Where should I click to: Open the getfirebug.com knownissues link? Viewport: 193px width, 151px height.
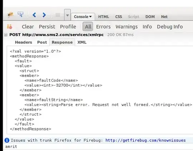tap(145, 140)
